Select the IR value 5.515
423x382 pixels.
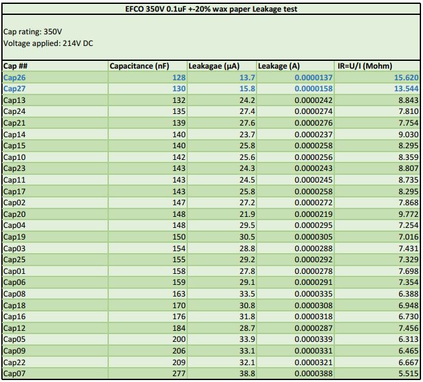409,374
